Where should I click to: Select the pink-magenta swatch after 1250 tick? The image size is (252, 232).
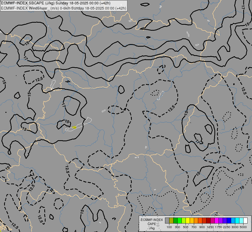[212, 220]
